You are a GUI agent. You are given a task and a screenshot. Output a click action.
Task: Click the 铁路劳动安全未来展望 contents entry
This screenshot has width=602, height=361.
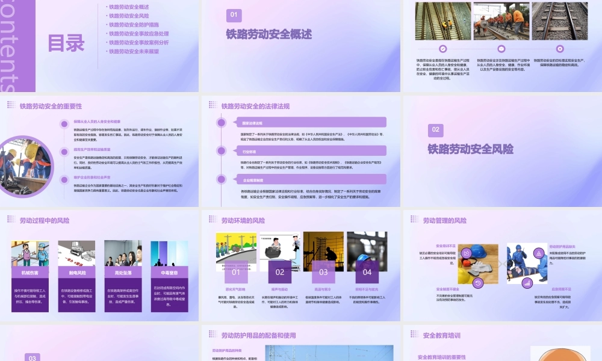pyautogui.click(x=134, y=51)
